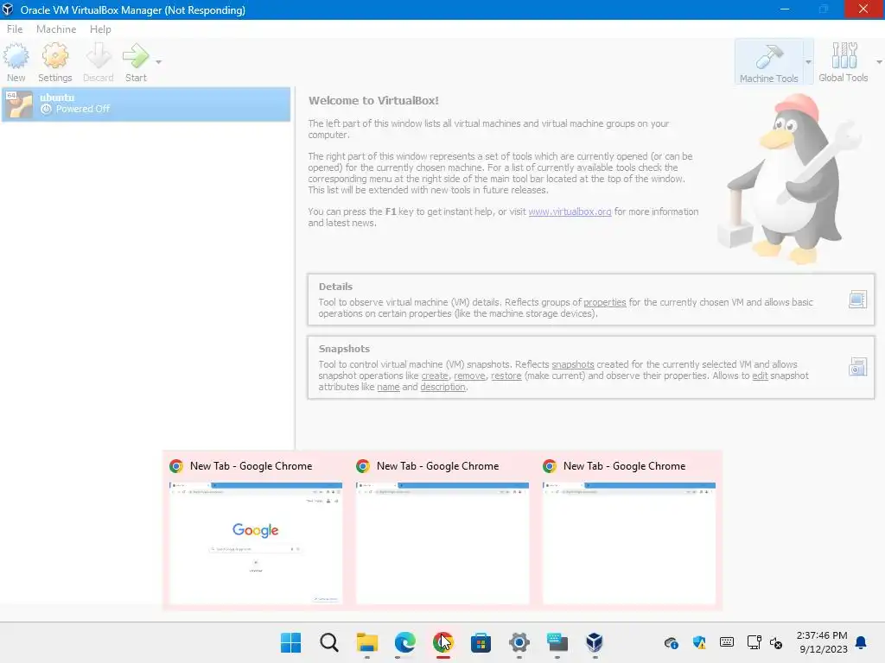This screenshot has height=663, width=885.
Task: Click the touch keyboard tray icon
Action: pos(726,642)
